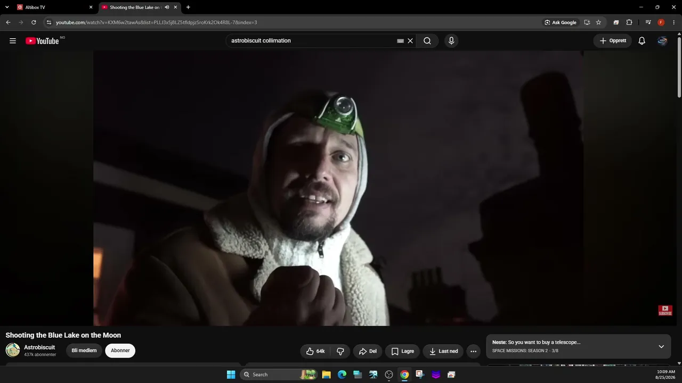
Task: Click the youtube.com address bar URL
Action: [x=157, y=22]
